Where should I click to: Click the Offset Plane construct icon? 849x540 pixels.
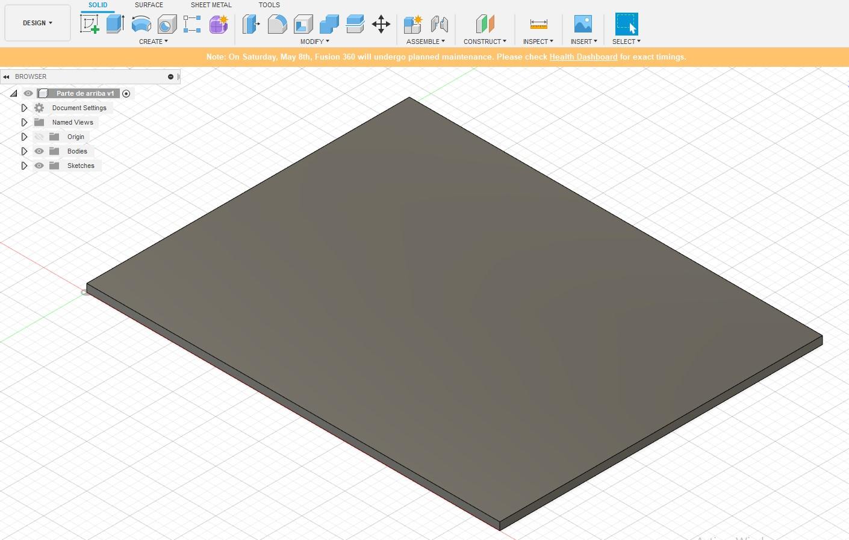(x=485, y=24)
